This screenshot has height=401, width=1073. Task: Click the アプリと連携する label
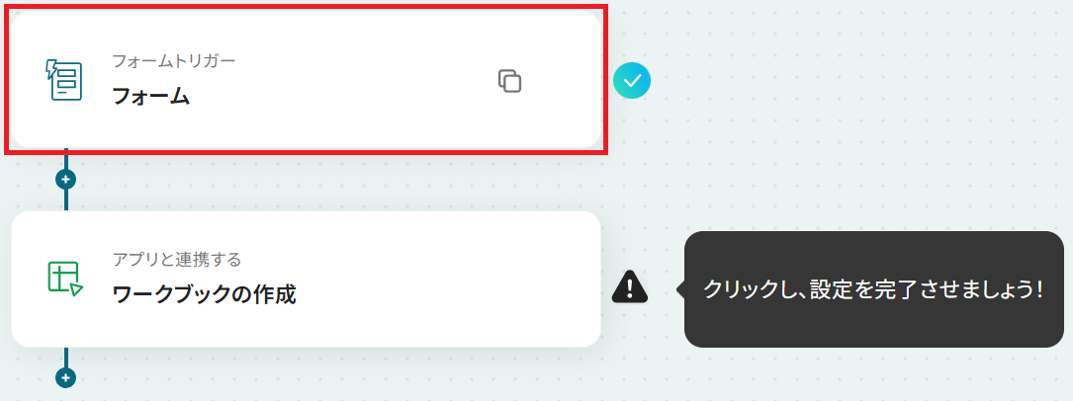point(177,260)
